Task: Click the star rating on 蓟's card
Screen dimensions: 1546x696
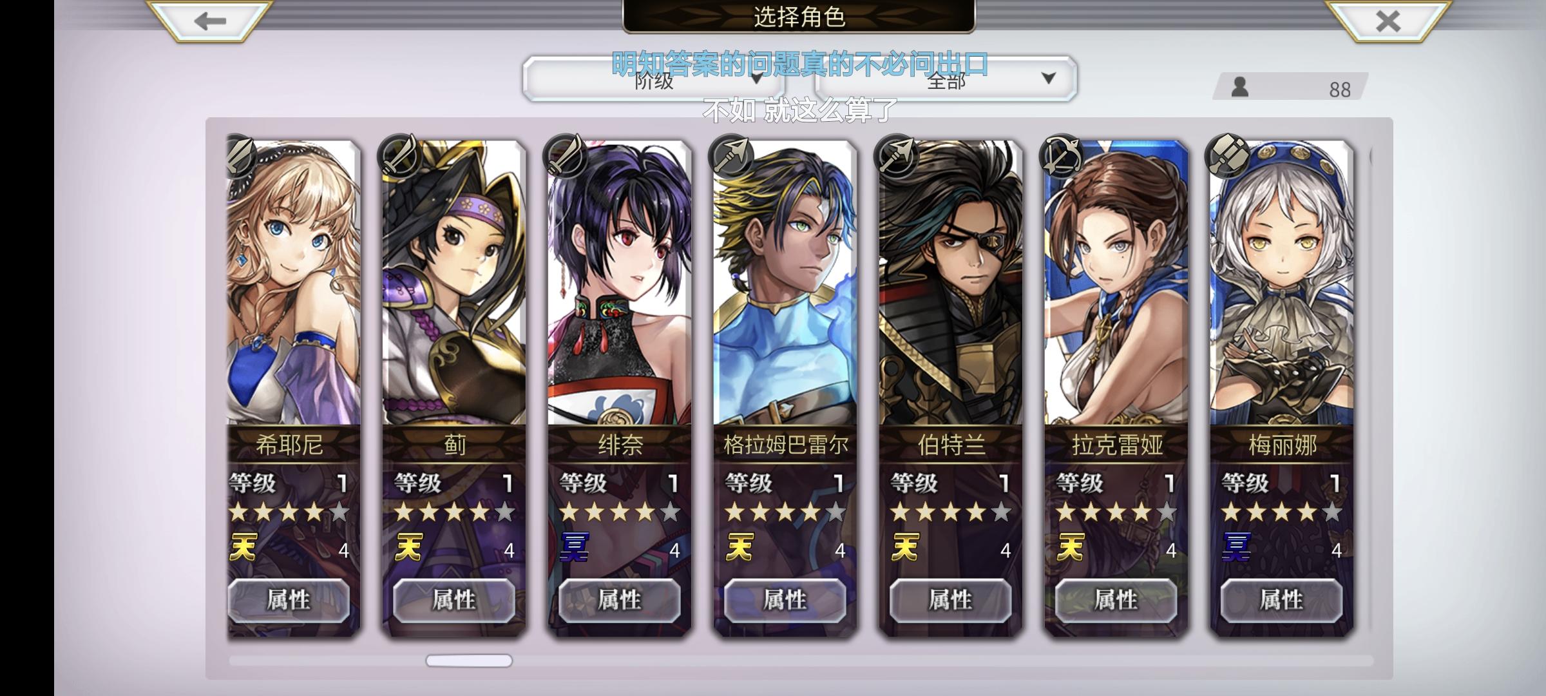Action: pyautogui.click(x=455, y=512)
